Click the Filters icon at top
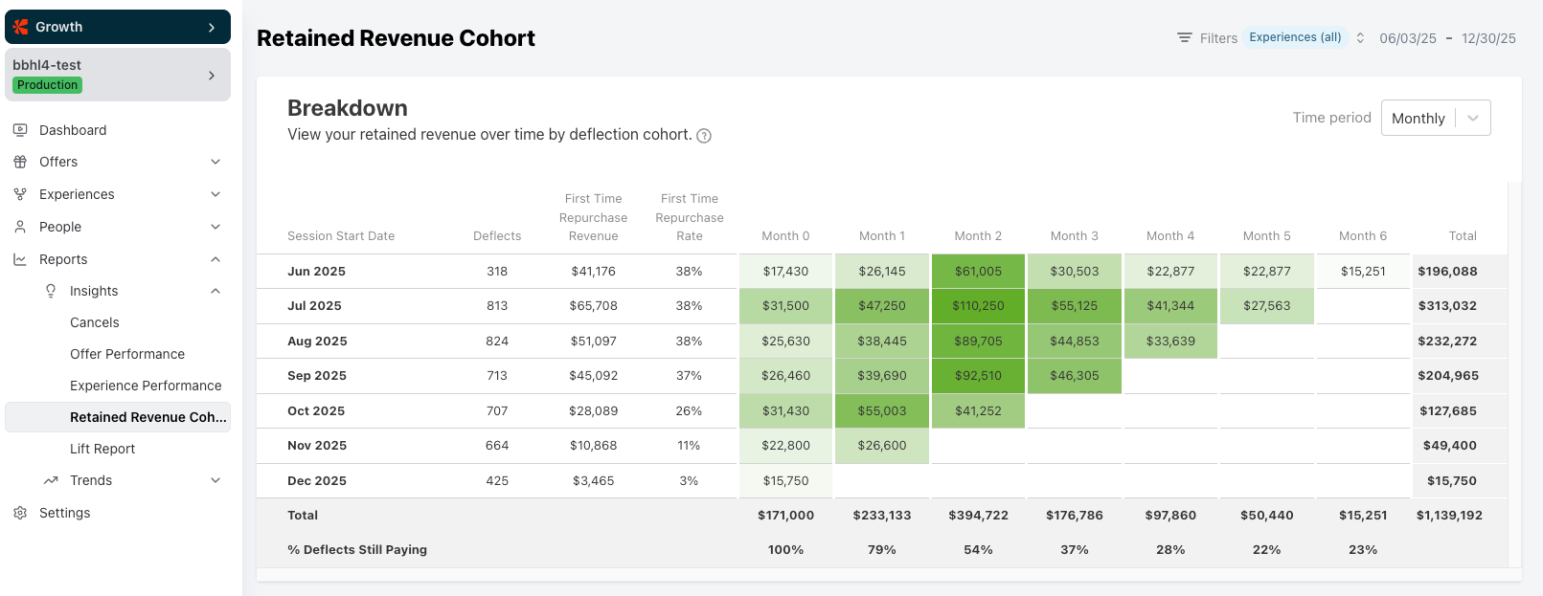 (x=1185, y=38)
